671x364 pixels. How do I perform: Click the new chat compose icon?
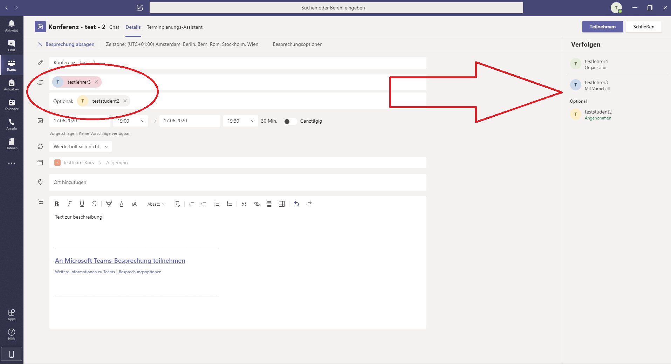[x=140, y=8]
